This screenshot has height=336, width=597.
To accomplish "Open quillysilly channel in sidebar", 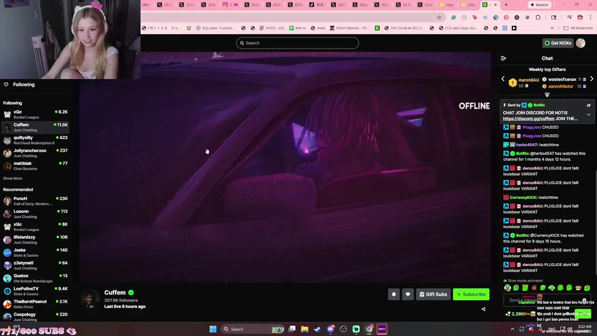I will (x=35, y=140).
